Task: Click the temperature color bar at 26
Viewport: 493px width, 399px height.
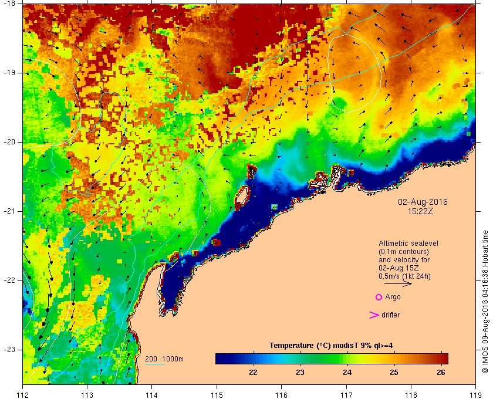Action: 441,359
